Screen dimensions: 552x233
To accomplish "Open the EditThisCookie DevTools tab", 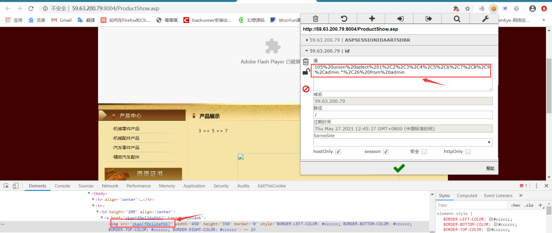I will pyautogui.click(x=272, y=186).
